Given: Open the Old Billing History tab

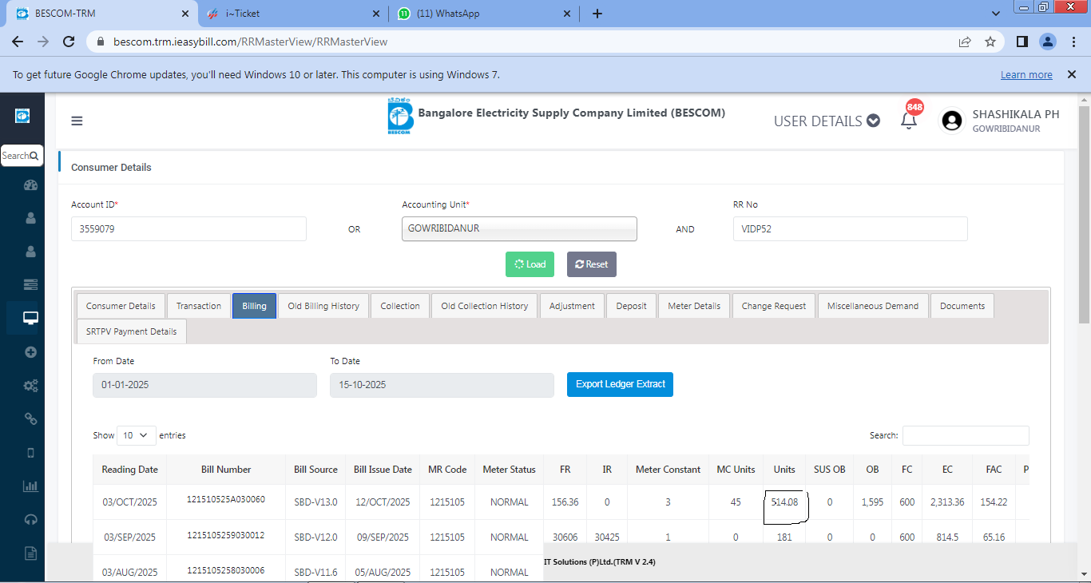Looking at the screenshot, I should point(323,306).
